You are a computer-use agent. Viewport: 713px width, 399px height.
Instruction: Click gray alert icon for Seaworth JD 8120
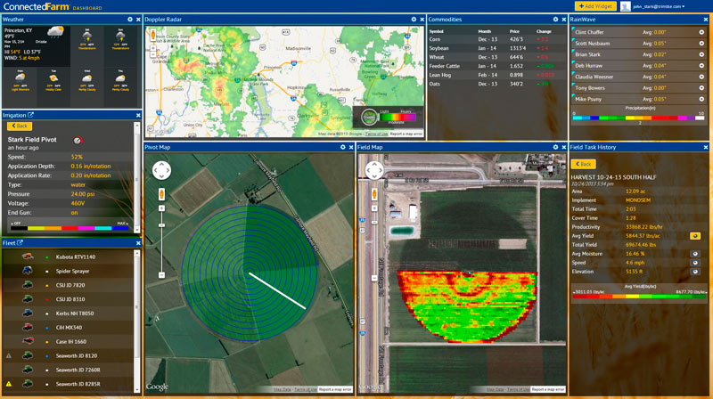tap(9, 356)
